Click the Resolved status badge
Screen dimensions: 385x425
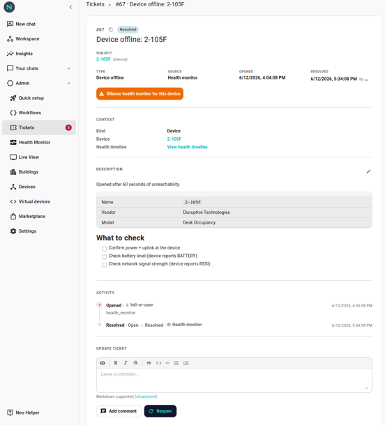128,29
